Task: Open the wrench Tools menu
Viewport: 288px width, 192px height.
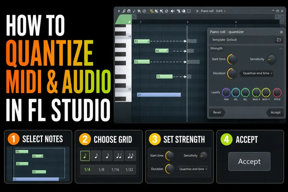Action: pos(124,11)
